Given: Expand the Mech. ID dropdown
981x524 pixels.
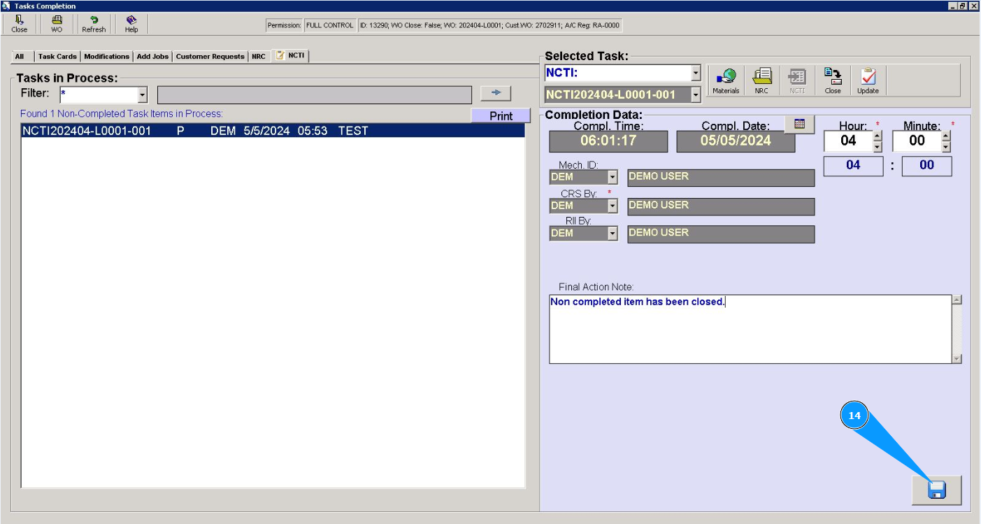Looking at the screenshot, I should pos(613,178).
